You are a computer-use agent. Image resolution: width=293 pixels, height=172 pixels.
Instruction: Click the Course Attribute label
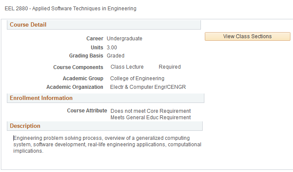pyautogui.click(x=87, y=111)
